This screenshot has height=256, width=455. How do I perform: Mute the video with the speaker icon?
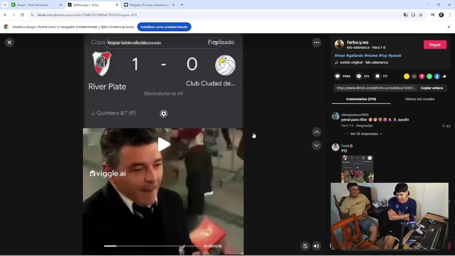click(316, 246)
